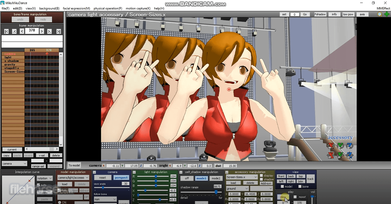The height and width of the screenshot is (204, 391).
Task: Open the camera/light/accessory model dropdown
Action: coord(73,178)
